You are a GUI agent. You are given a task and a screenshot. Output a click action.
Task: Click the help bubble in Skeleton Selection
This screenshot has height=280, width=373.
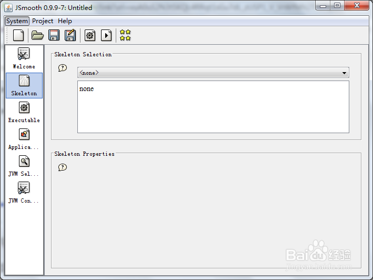point(63,68)
